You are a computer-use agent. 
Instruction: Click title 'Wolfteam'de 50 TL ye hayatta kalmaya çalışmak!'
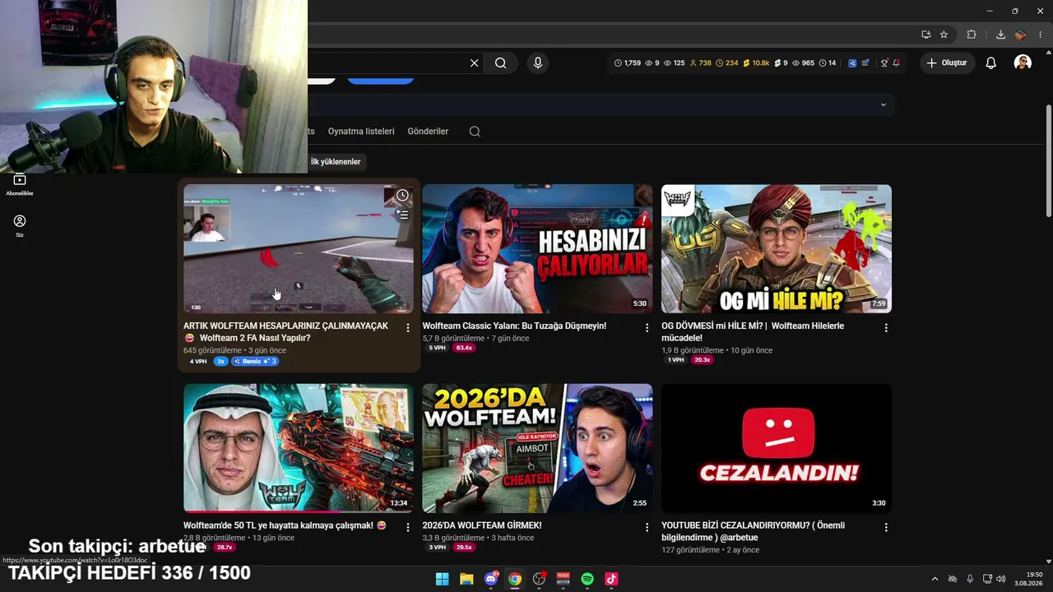pos(285,525)
